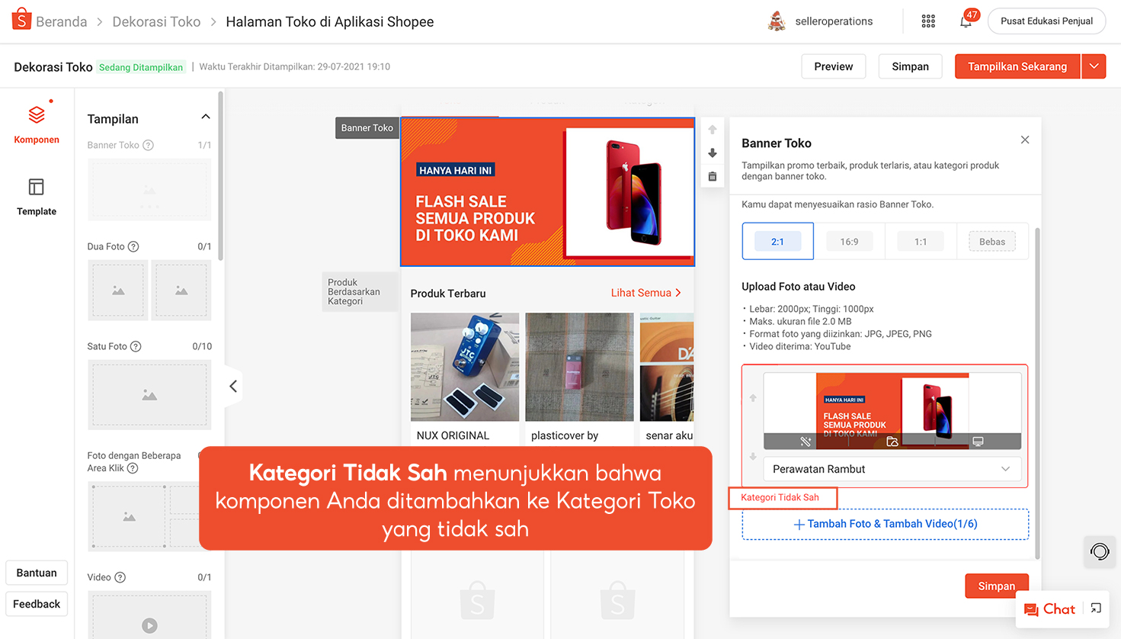Move Banner Toko down with arrow
Image resolution: width=1121 pixels, height=639 pixels.
(x=713, y=153)
